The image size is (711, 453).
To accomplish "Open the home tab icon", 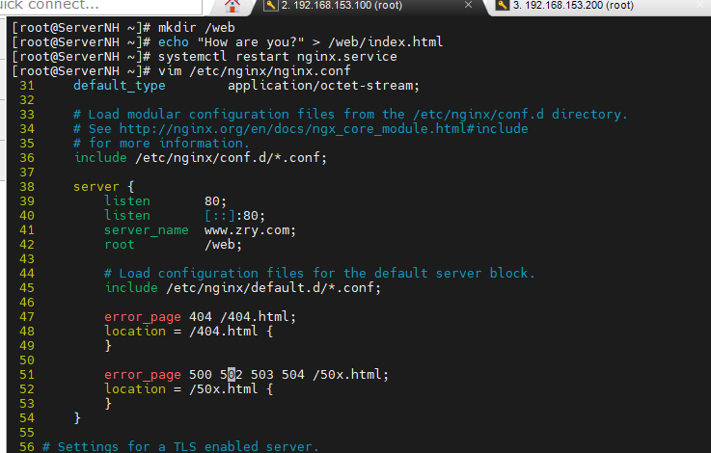I will 232,6.
